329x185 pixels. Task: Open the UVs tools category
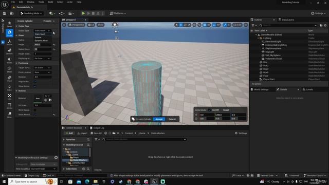pyautogui.click(x=9, y=97)
